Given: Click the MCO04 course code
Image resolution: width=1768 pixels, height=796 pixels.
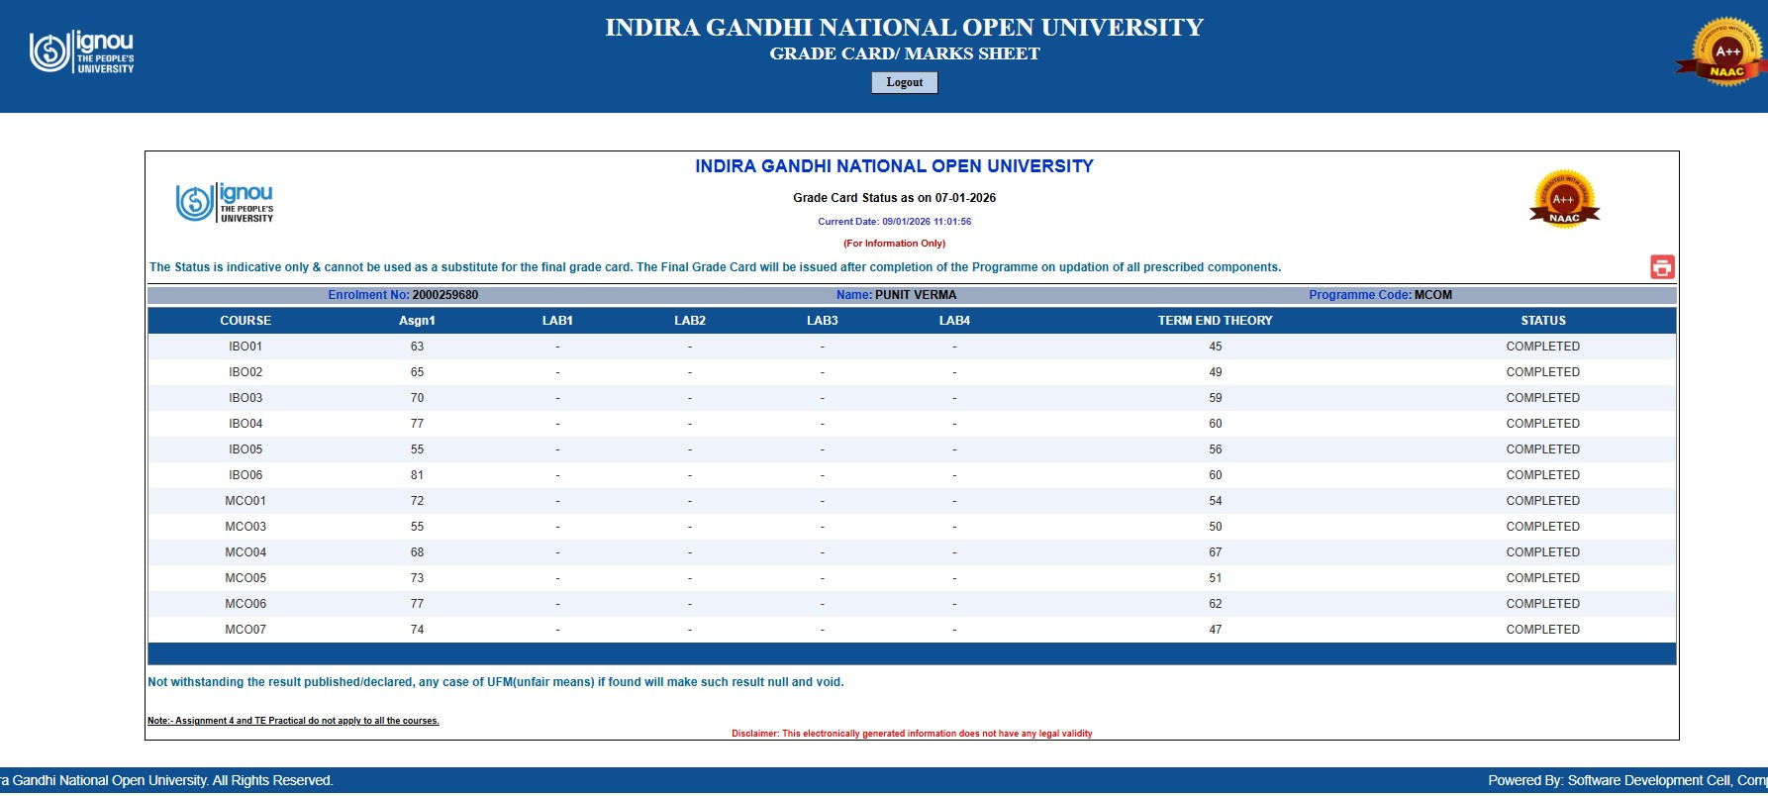Looking at the screenshot, I should coord(246,552).
